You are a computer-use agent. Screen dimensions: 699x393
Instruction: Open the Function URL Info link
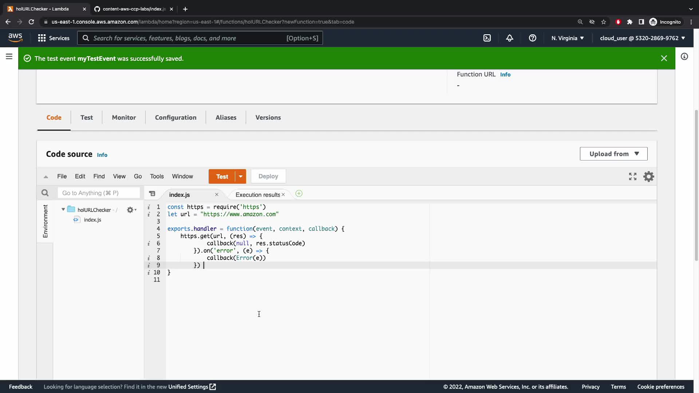coord(505,75)
